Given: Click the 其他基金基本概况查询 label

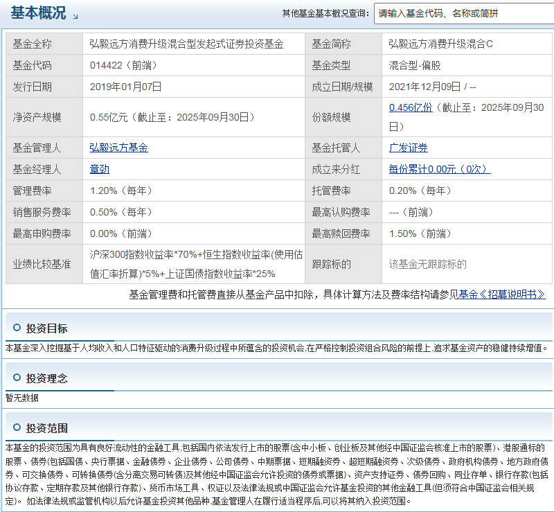Looking at the screenshot, I should (x=325, y=13).
